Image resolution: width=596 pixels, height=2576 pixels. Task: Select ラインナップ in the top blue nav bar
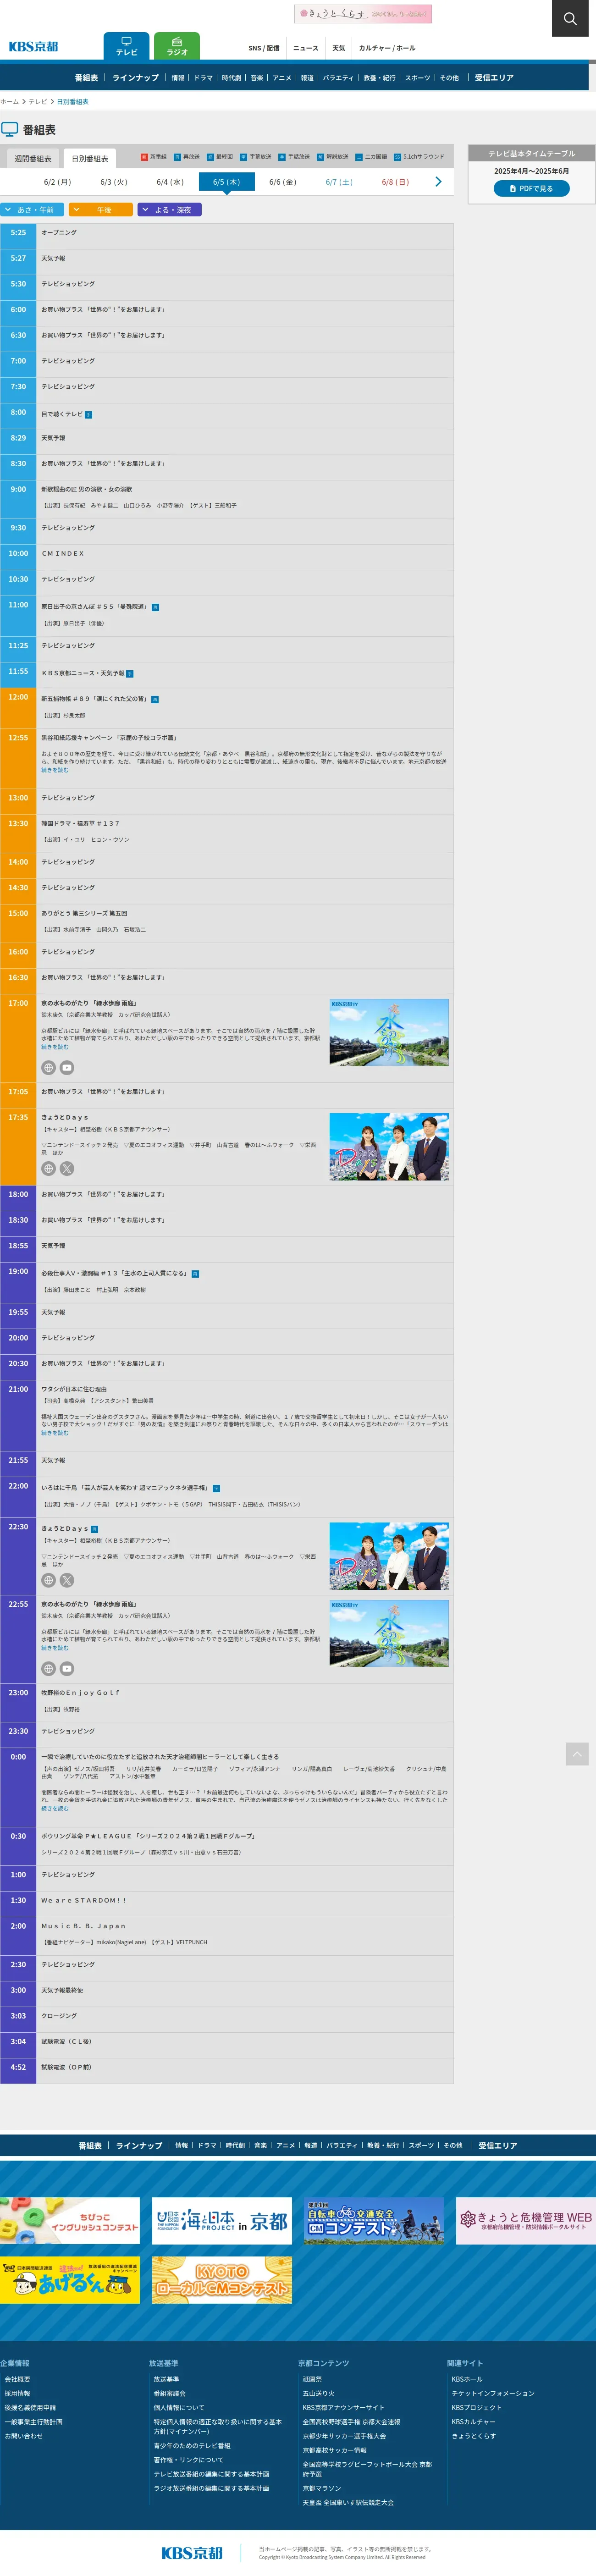coord(135,78)
